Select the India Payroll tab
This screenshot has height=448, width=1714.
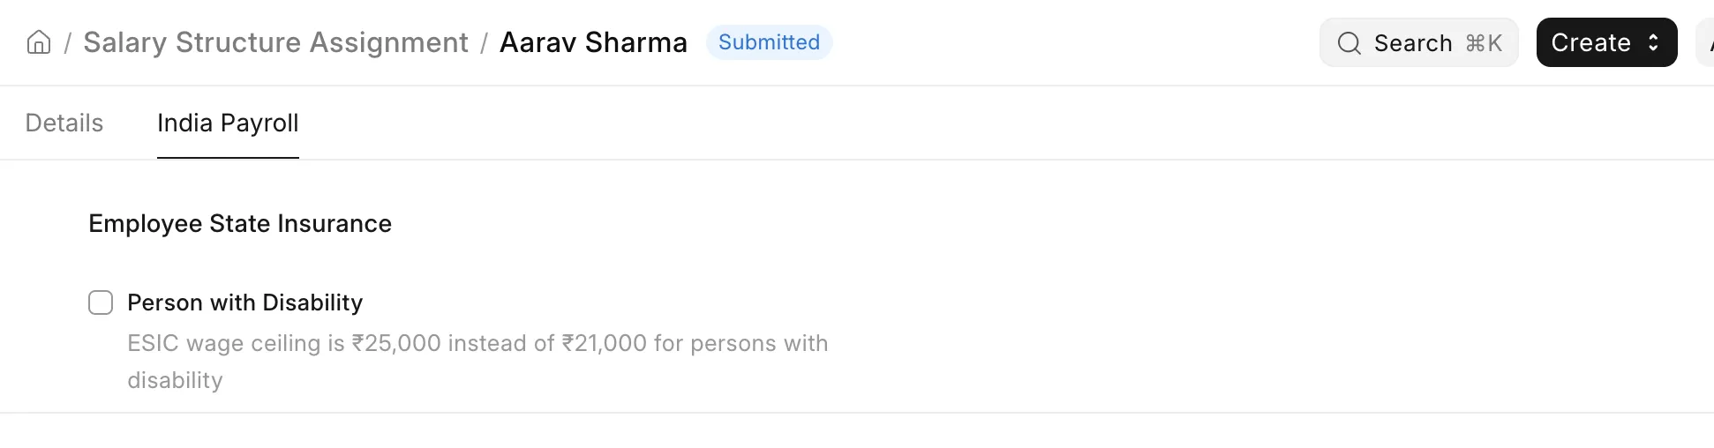tap(228, 123)
